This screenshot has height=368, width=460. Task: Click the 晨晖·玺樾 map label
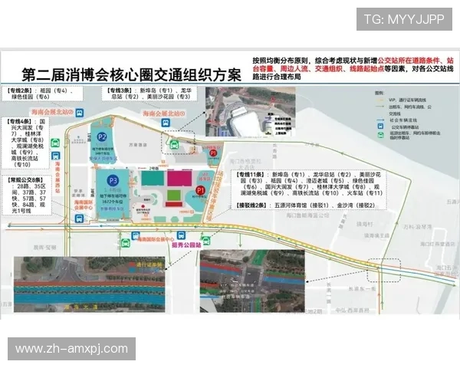(44, 248)
